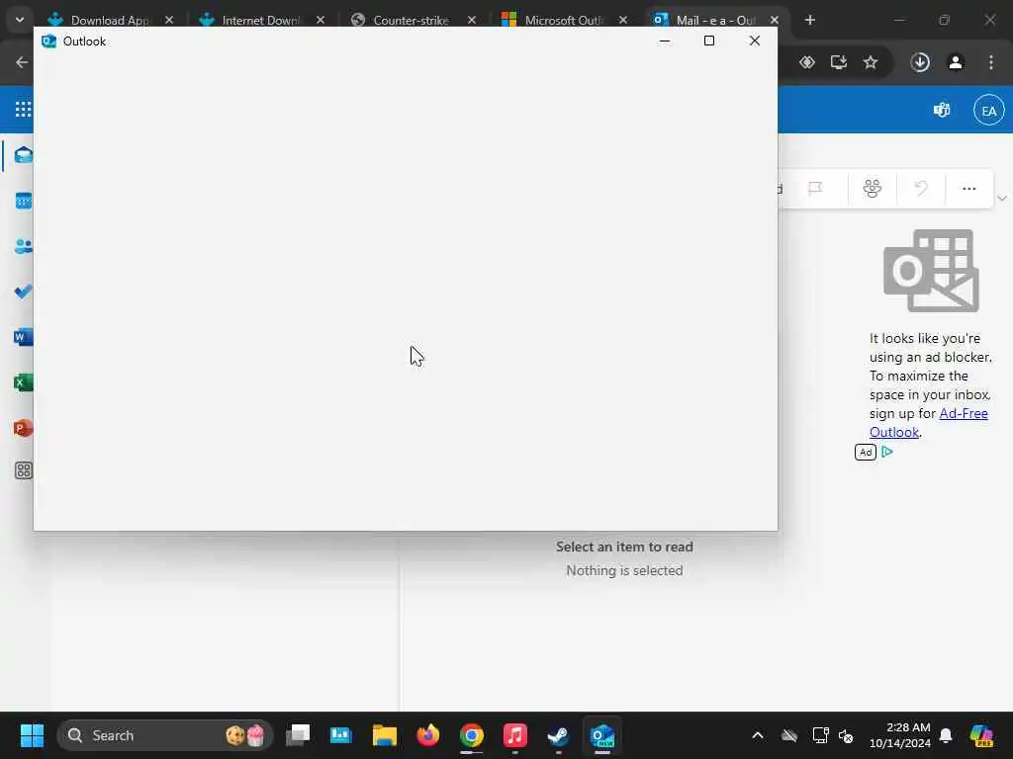Undo the last mail action

[921, 189]
